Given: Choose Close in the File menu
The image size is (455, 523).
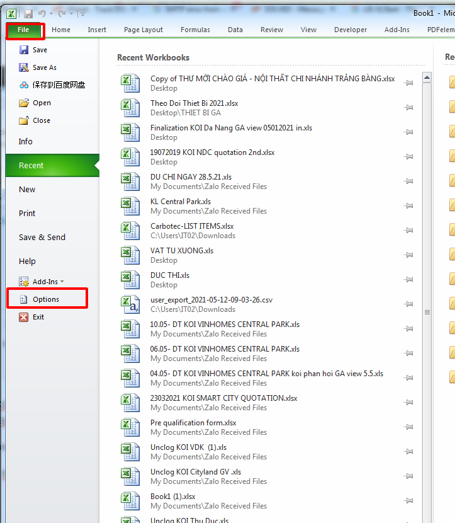Looking at the screenshot, I should coord(35,121).
